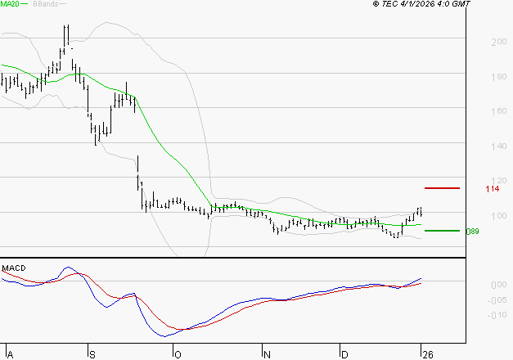Click the S month label on time axis
The width and height of the screenshot is (513, 360).
click(x=92, y=355)
